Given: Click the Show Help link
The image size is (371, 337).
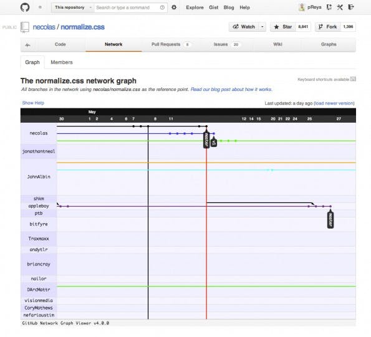Looking at the screenshot, I should pos(33,103).
